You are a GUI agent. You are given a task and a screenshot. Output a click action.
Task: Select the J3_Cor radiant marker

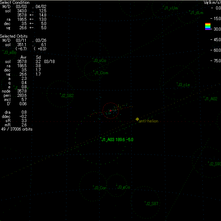pos(93,187)
